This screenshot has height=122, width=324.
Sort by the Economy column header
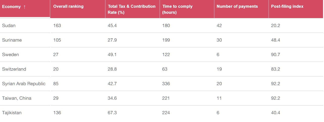[x=11, y=7]
